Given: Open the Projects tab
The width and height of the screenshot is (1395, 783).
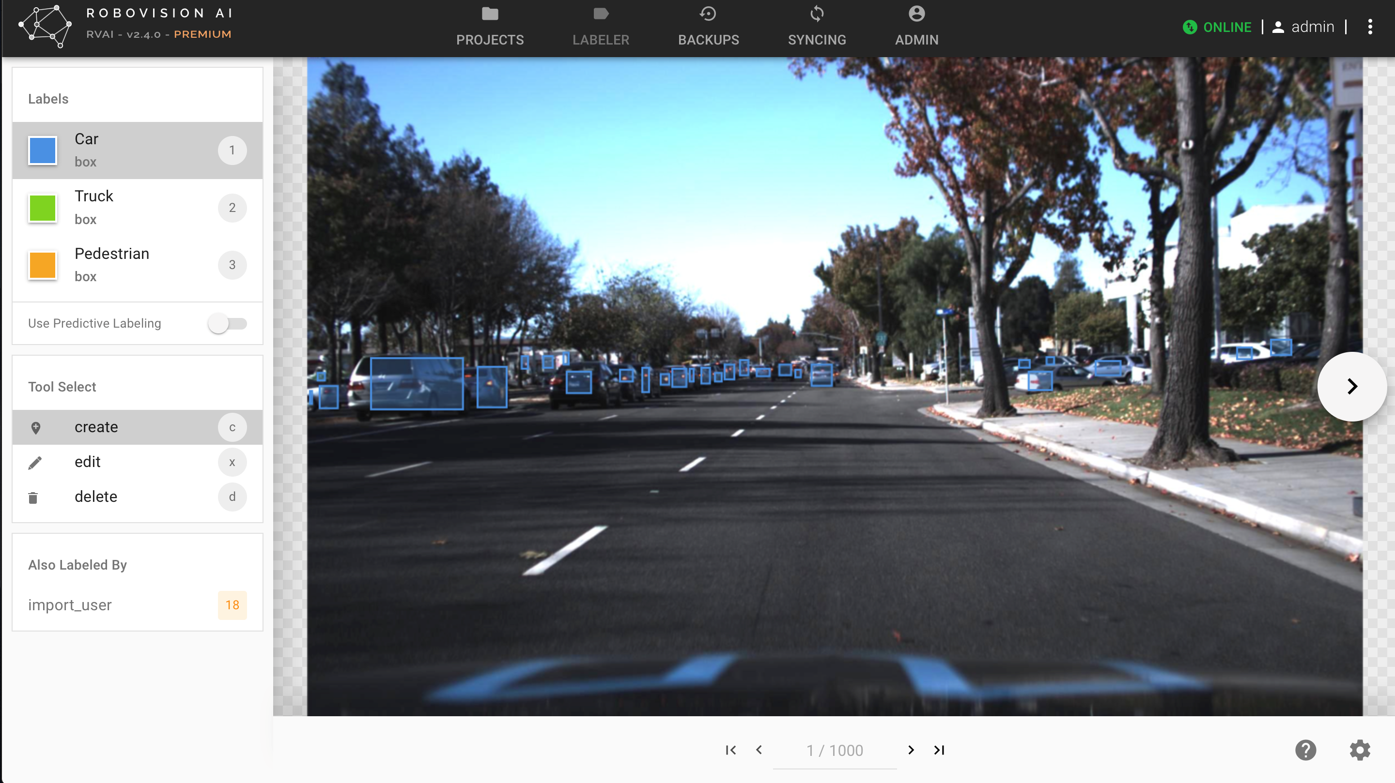Looking at the screenshot, I should pyautogui.click(x=490, y=26).
